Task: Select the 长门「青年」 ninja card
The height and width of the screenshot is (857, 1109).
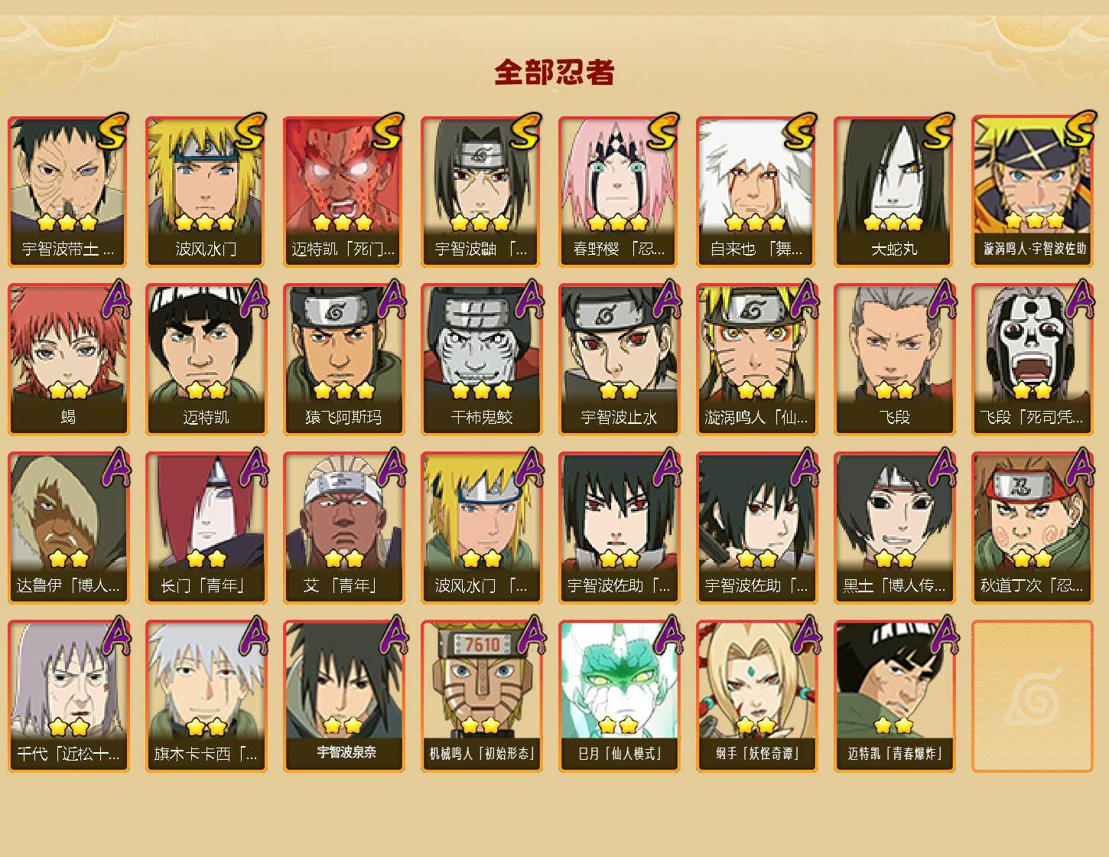Action: tap(206, 528)
